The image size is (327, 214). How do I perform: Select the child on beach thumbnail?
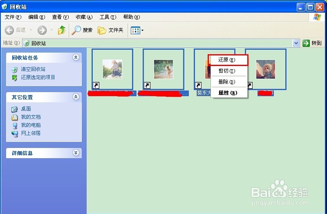click(x=163, y=69)
